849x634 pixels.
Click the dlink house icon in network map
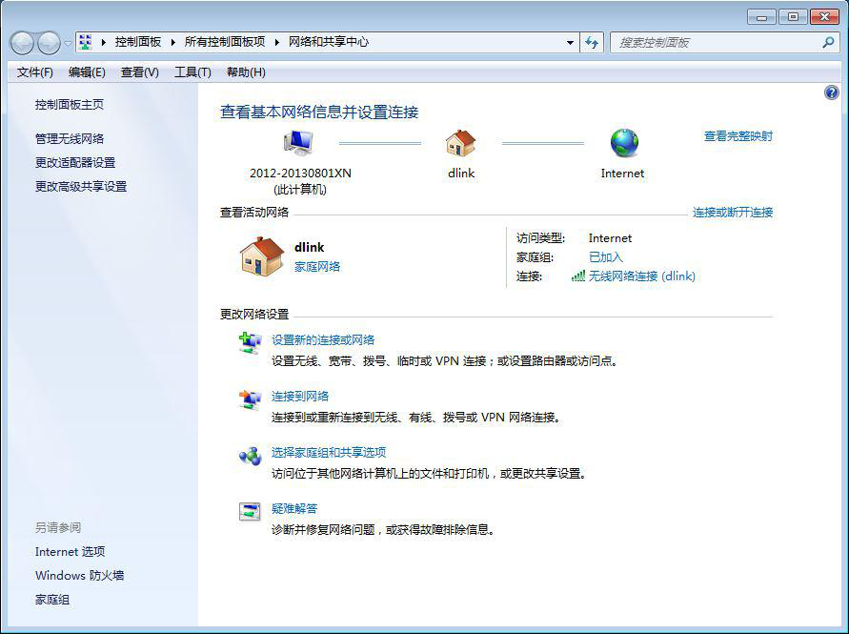click(x=460, y=143)
